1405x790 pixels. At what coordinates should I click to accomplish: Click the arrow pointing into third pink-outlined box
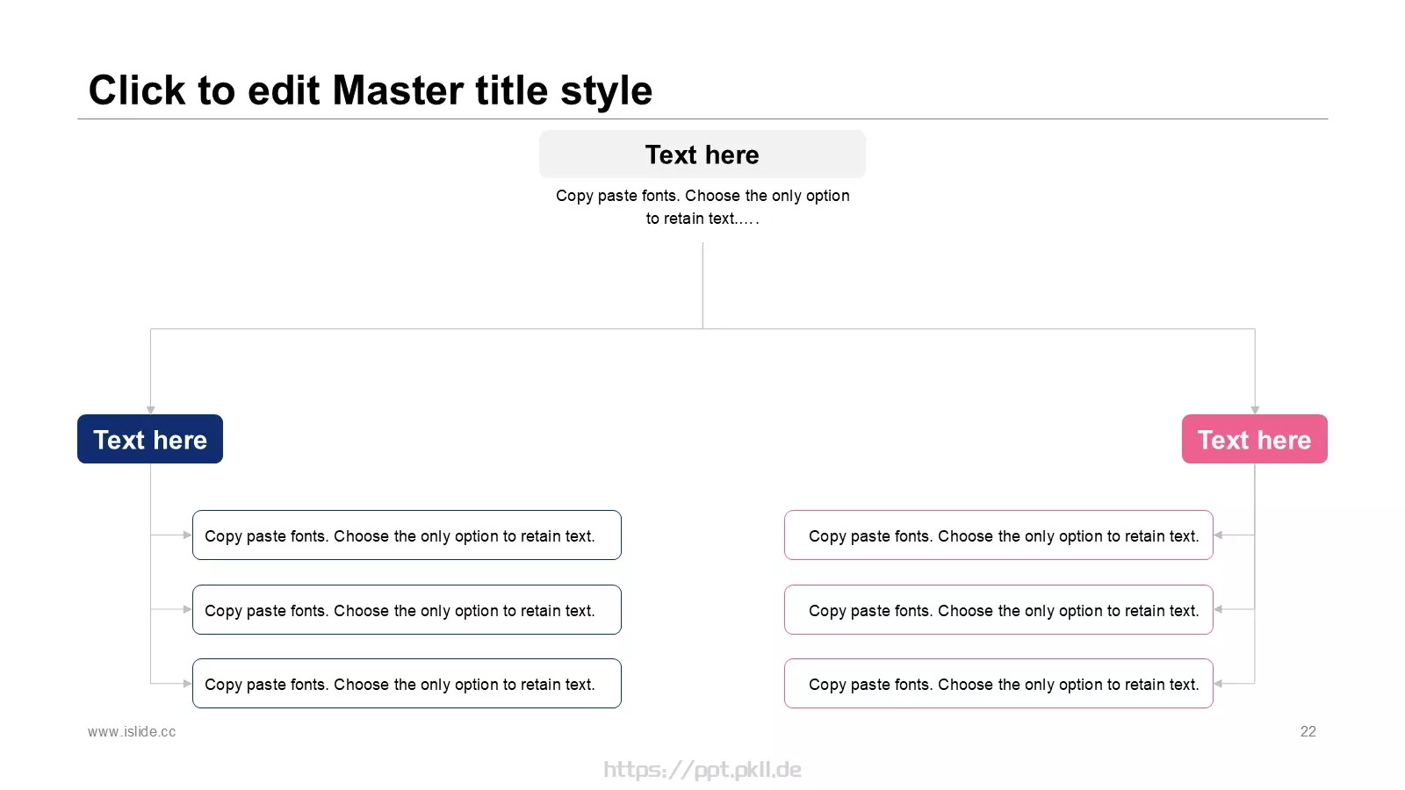1218,683
